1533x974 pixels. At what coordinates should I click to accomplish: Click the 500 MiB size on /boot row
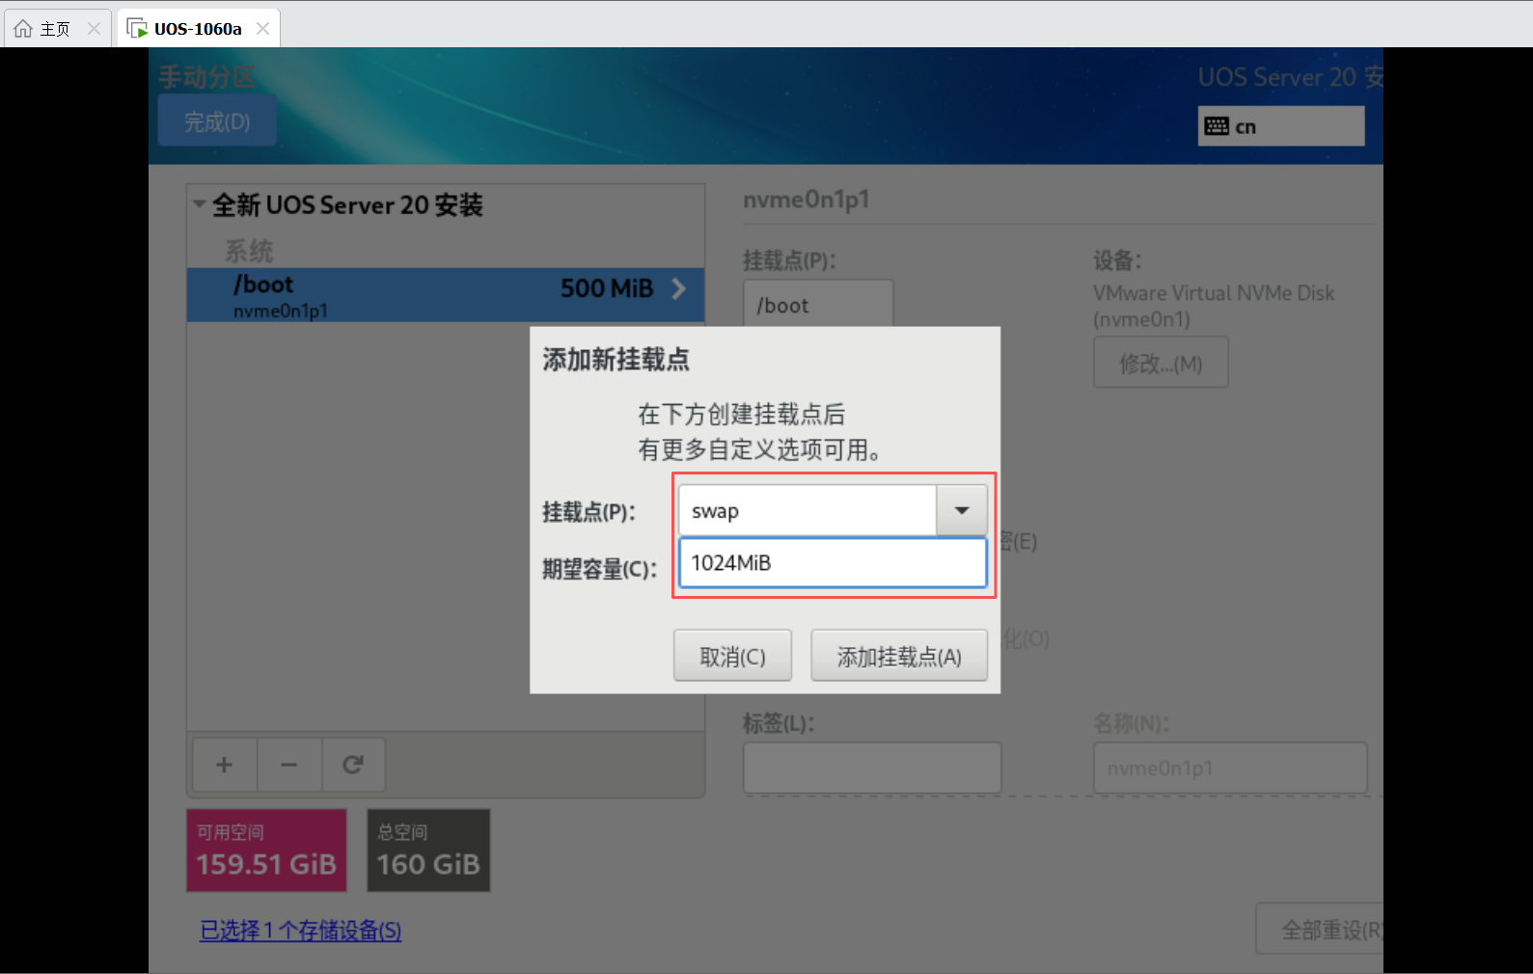(607, 288)
